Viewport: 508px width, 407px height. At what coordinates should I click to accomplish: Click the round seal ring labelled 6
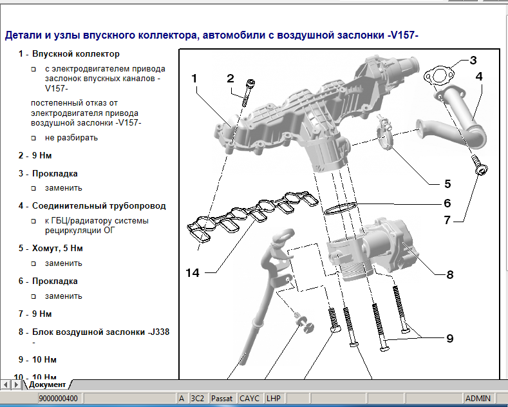tap(339, 208)
